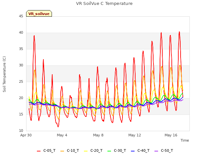Image resolution: width=209 pixels, height=157 pixels.
Task: Click the 20 y-axis tick value
Action: coord(21,98)
